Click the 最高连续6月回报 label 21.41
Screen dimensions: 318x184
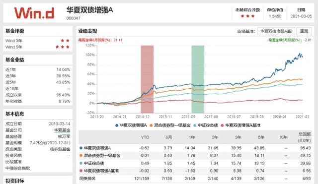[x=100, y=40]
